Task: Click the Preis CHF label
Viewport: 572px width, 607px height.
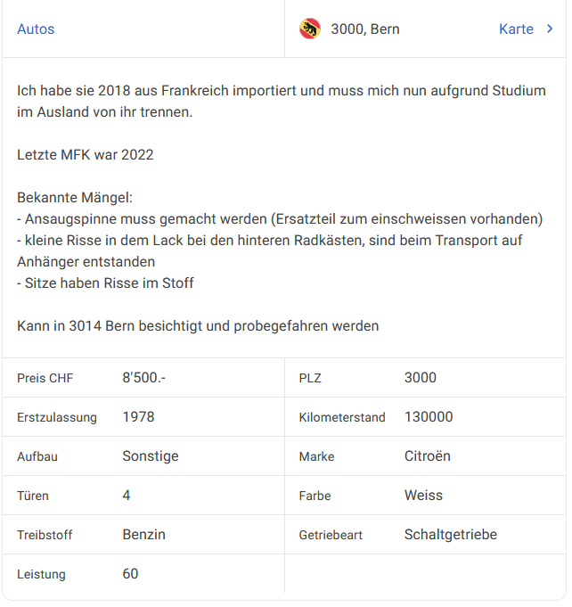Action: (45, 379)
